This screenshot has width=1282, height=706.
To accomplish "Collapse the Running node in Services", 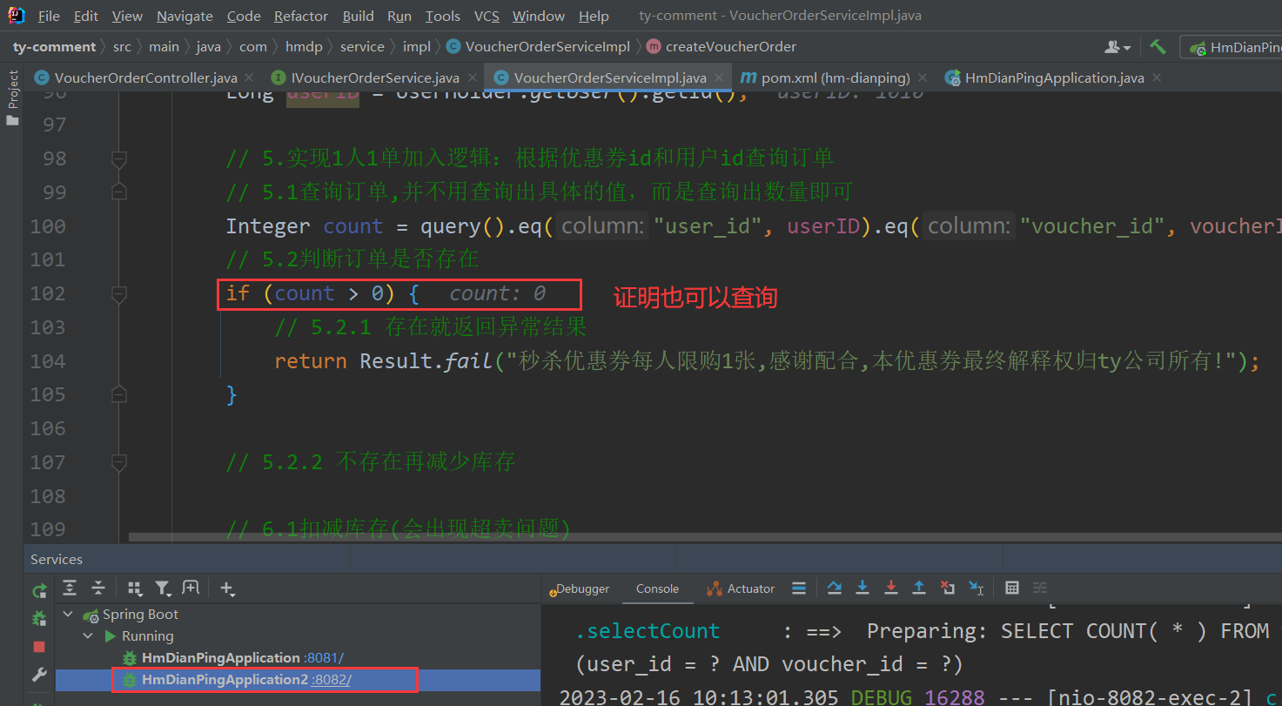I will click(x=89, y=636).
